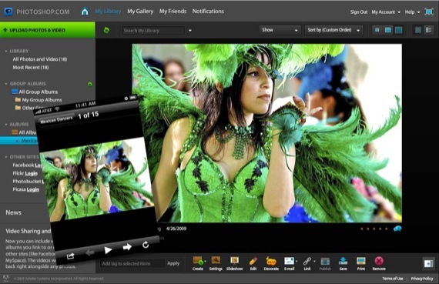Go to next photo on phone overlay
Viewport: 439px width, 284px height.
tap(127, 247)
